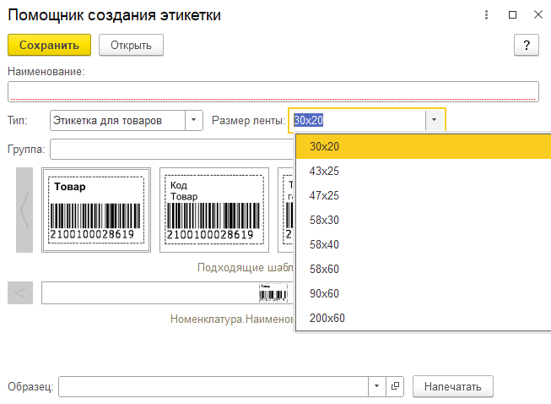Viewport: 551px width, 404px height.
Task: Choose the Код Товар label template
Action: pyautogui.click(x=213, y=210)
